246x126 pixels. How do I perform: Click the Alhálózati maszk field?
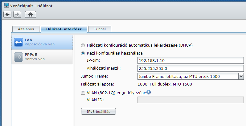(x=191, y=68)
